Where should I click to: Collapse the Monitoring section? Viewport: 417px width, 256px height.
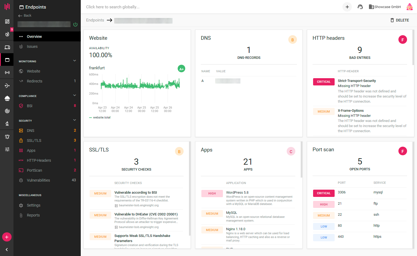75,61
